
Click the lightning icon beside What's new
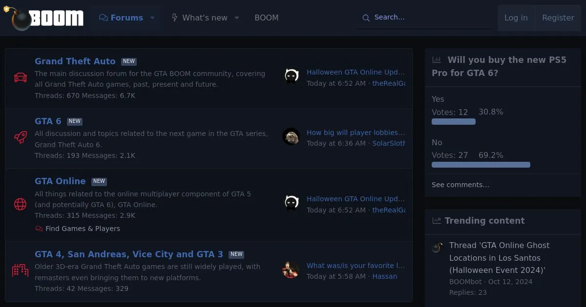point(174,18)
